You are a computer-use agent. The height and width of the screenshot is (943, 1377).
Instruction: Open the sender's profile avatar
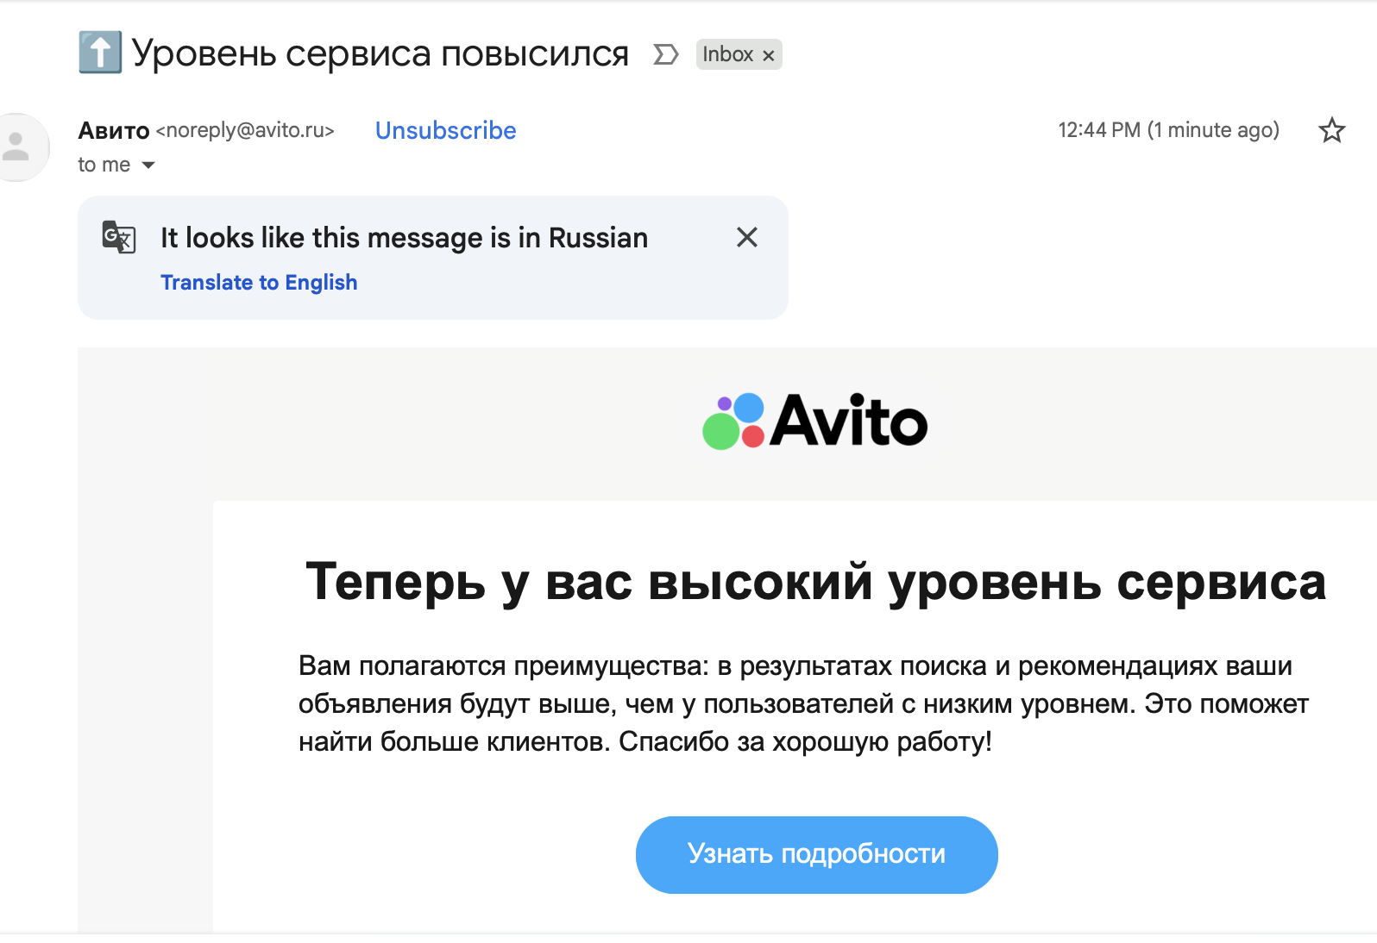point(19,147)
